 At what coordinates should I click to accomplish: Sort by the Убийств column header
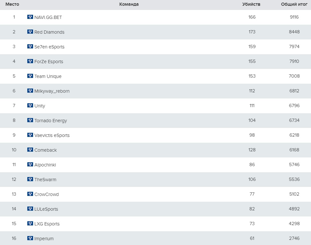pyautogui.click(x=251, y=4)
